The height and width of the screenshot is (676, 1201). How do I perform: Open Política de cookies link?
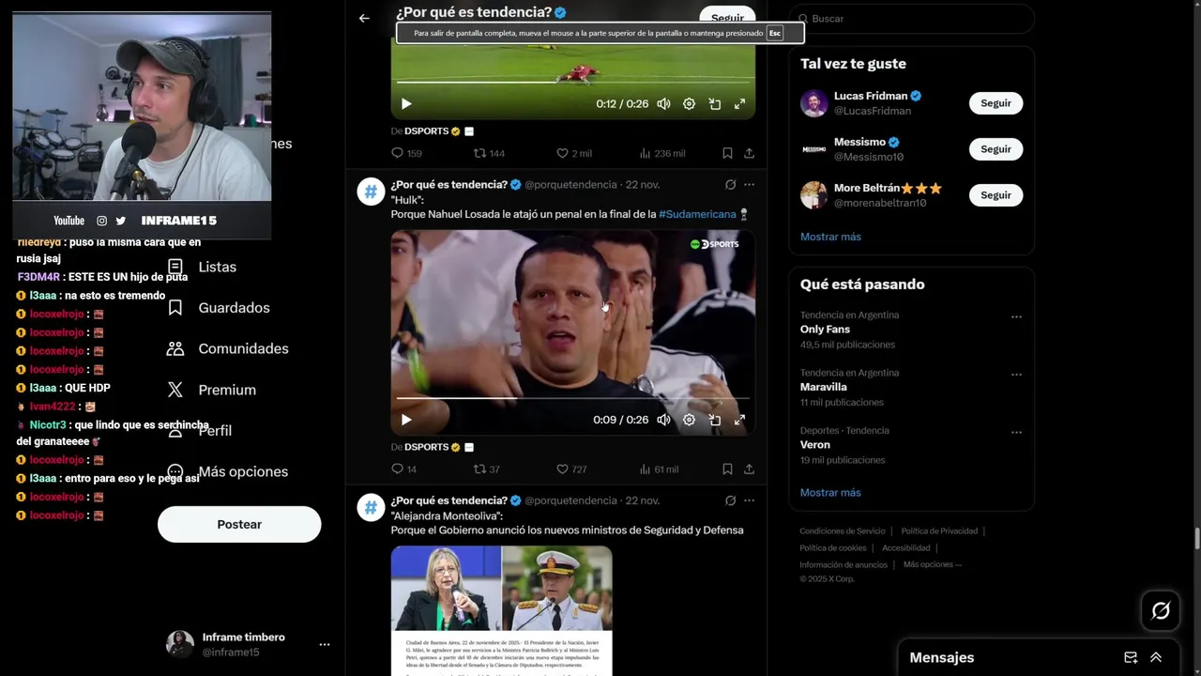(832, 548)
